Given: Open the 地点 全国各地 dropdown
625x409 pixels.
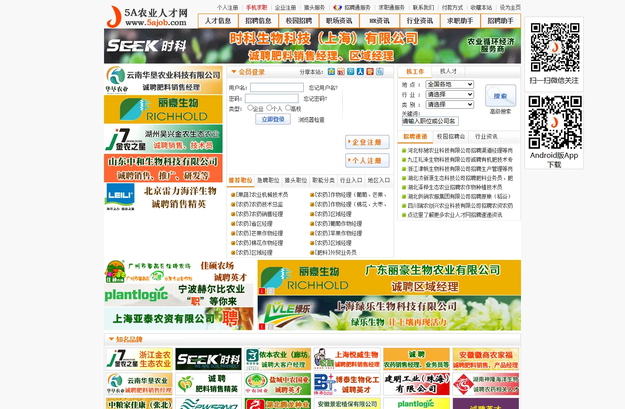Looking at the screenshot, I should [x=450, y=84].
